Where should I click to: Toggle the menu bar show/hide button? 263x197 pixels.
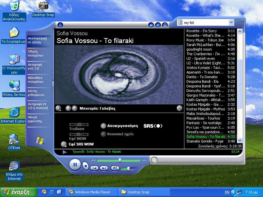click(x=60, y=25)
